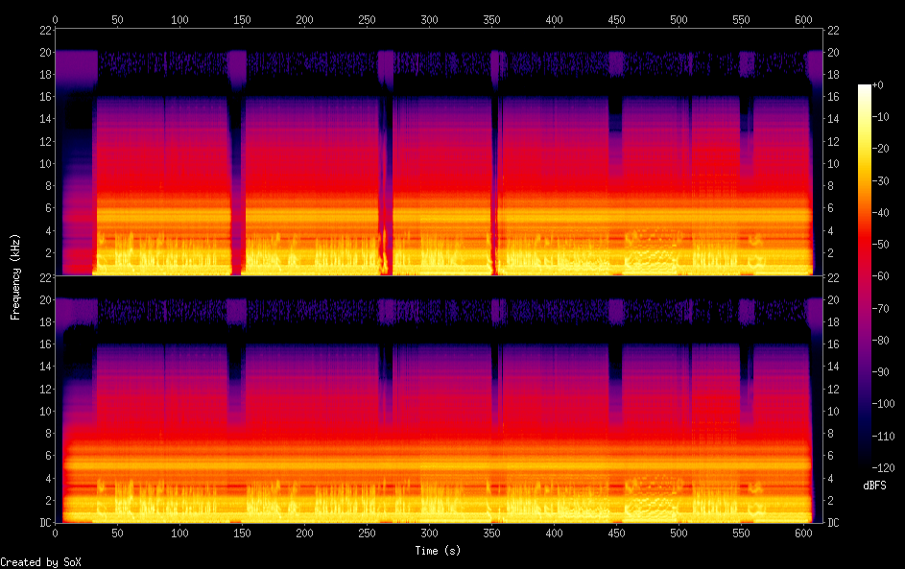Select the "-10" value on the dBFS scale
This screenshot has width=905, height=569.
tap(881, 116)
